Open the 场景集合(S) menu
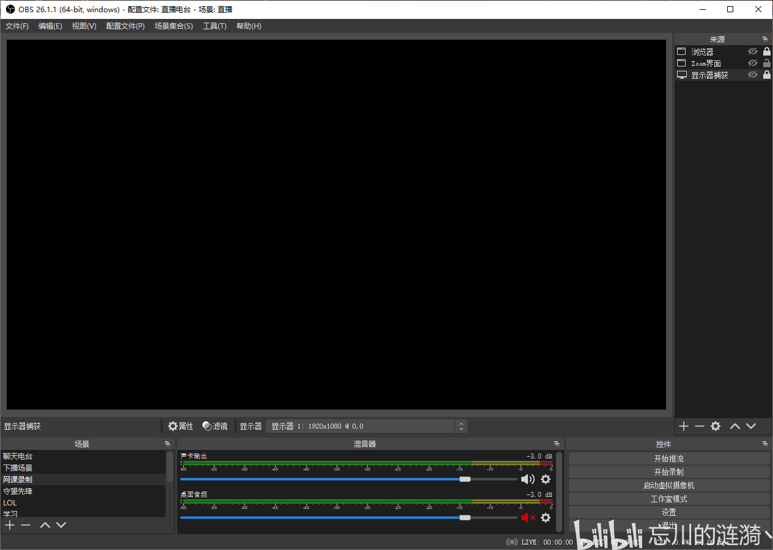 (174, 26)
